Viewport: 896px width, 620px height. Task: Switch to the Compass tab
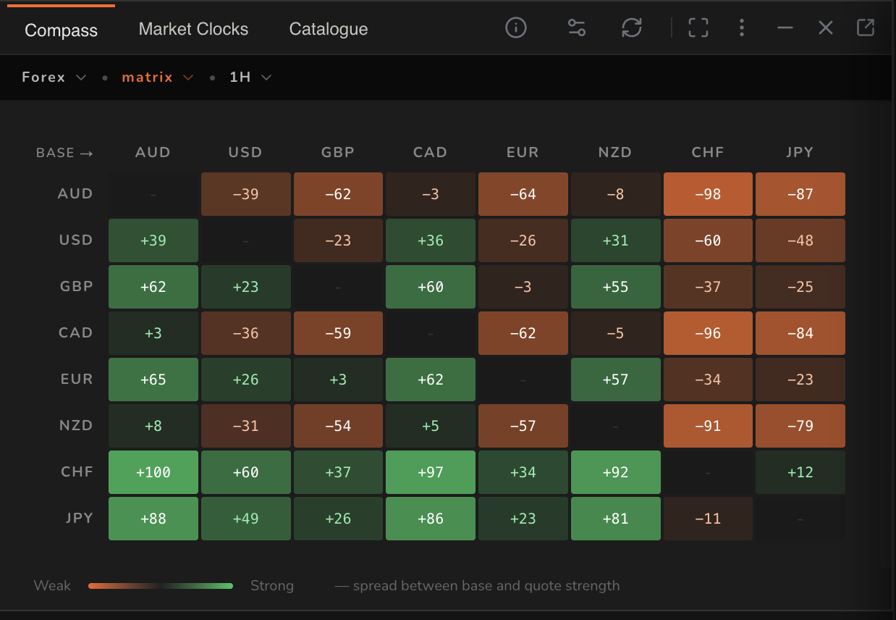point(61,30)
